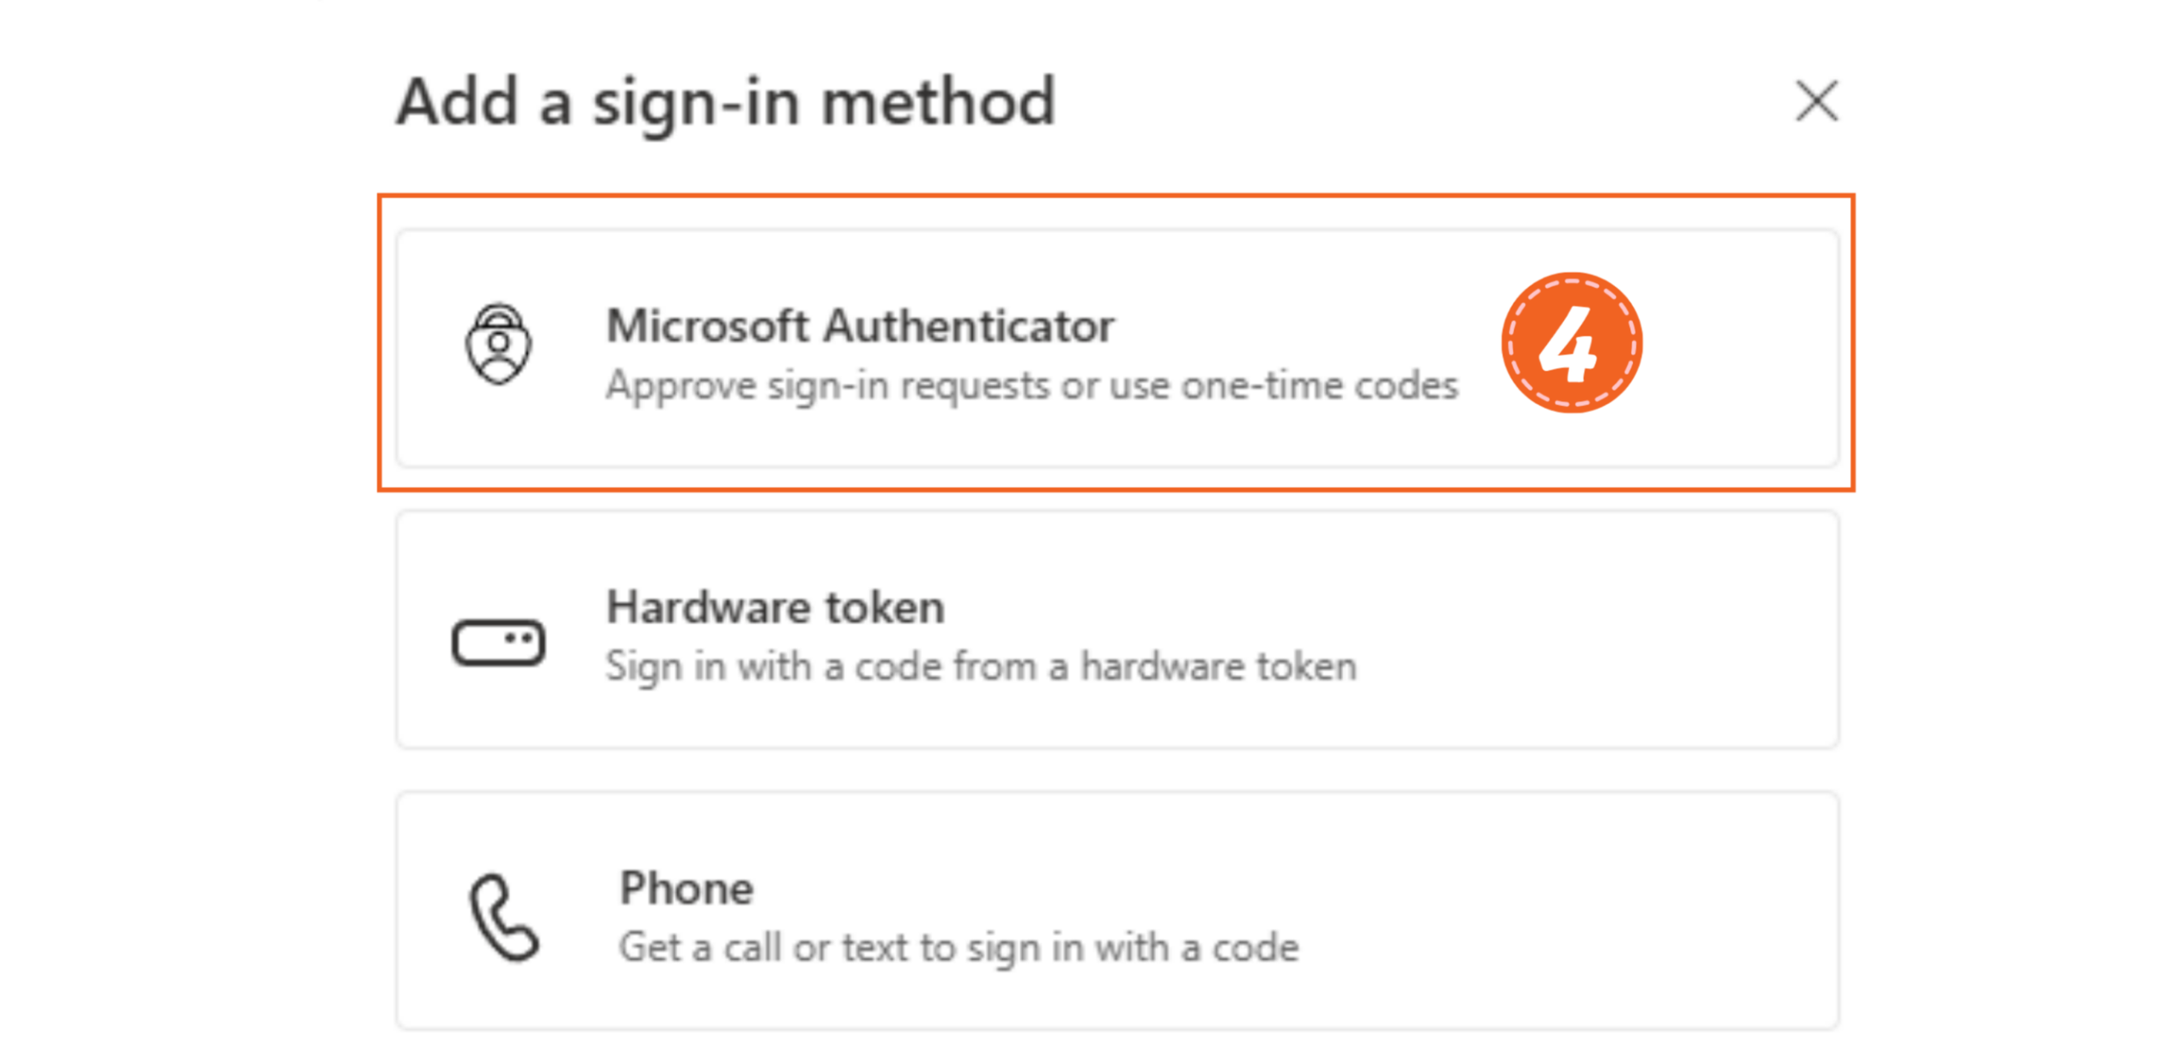
Task: Close the Add a sign-in method dialog
Action: [1815, 101]
